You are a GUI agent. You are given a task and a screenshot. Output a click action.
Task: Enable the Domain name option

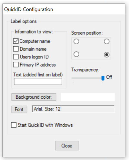pyautogui.click(x=16, y=49)
